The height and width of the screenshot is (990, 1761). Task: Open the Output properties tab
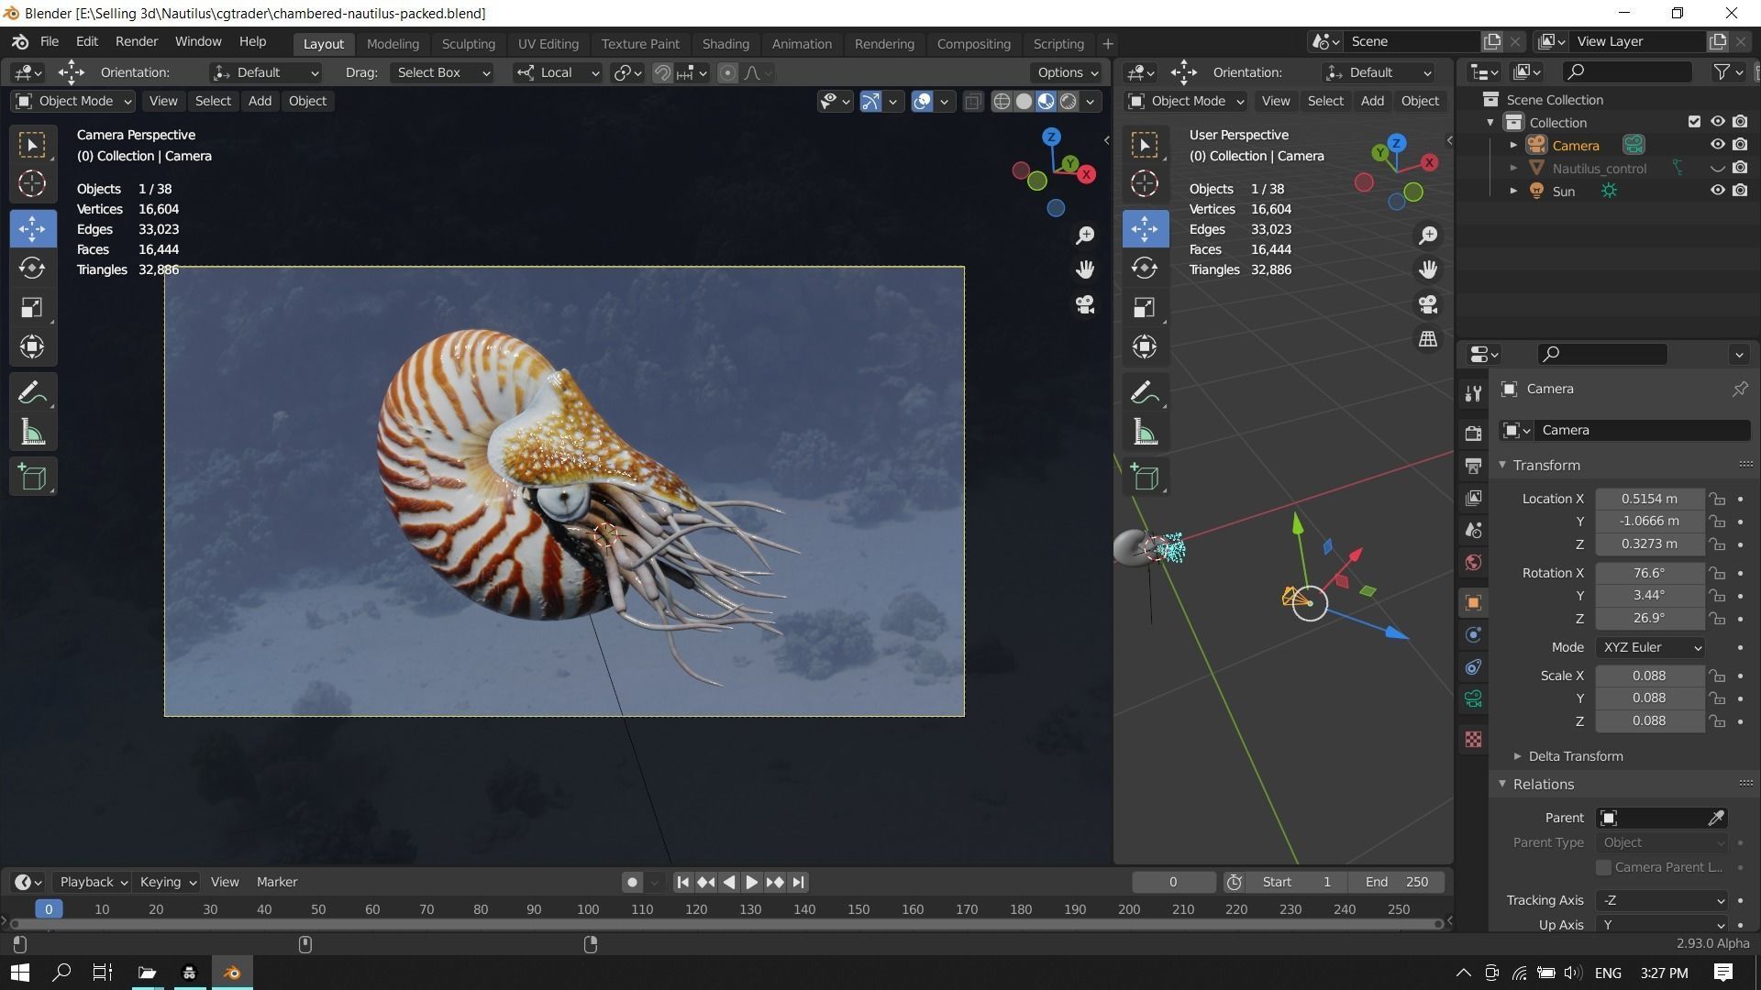(1473, 466)
